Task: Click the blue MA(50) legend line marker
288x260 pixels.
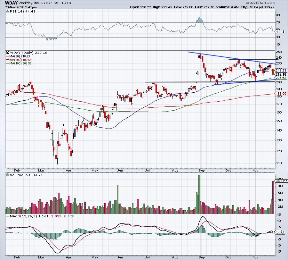Action: 8,56
